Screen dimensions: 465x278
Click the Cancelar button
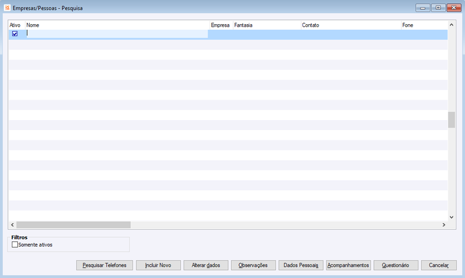click(x=439, y=265)
